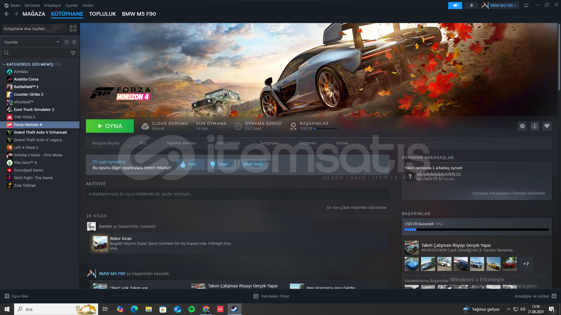The height and width of the screenshot is (315, 561).
Task: Click the cloud status icon
Action: 145,126
